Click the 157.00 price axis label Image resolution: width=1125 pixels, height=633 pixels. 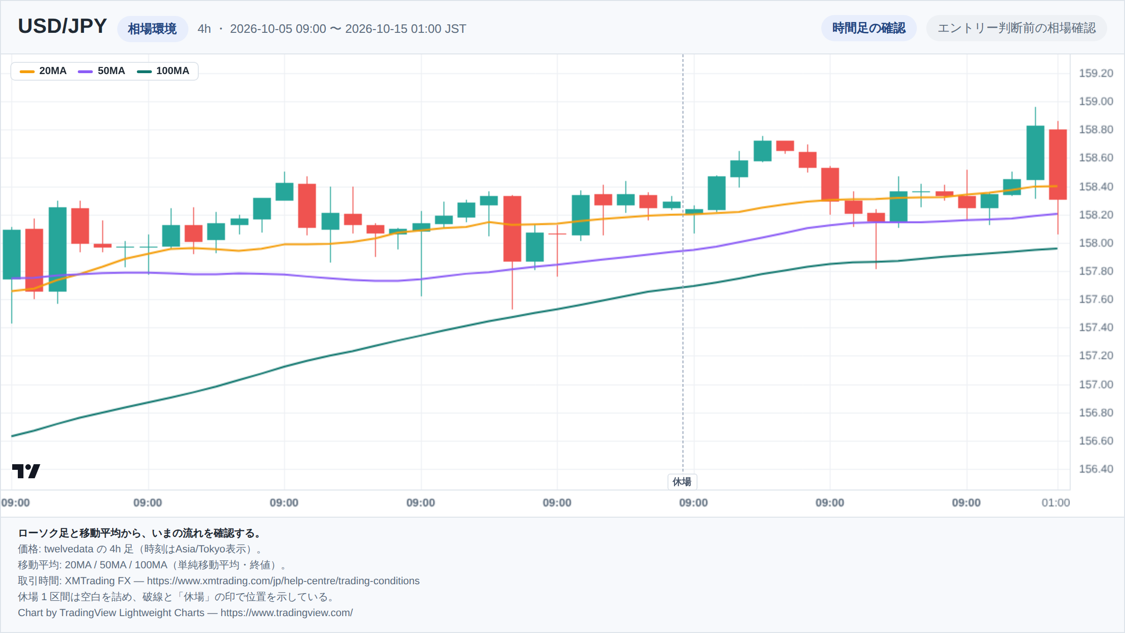click(x=1096, y=384)
